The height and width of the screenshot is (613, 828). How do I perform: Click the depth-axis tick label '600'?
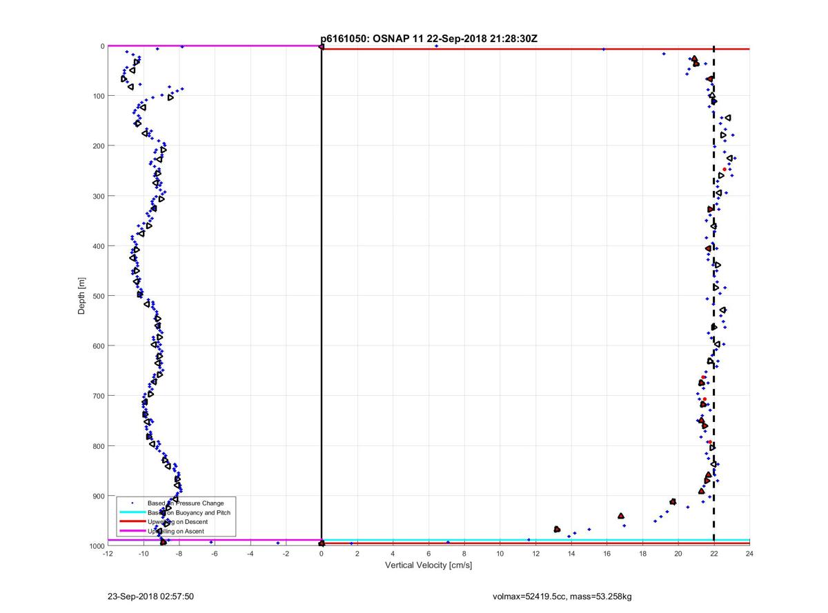pos(98,346)
